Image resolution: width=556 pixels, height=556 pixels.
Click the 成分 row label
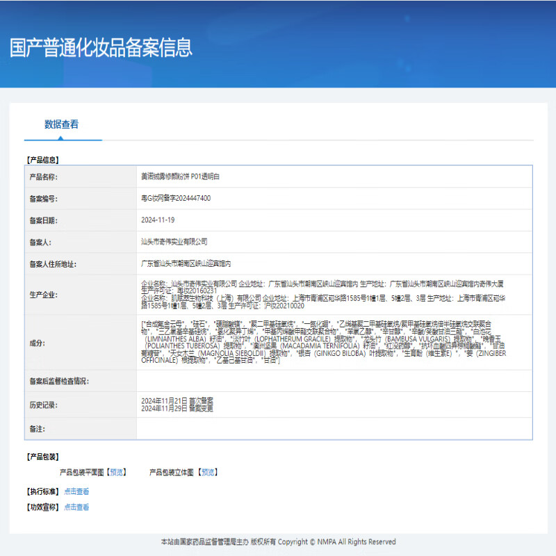pos(38,343)
